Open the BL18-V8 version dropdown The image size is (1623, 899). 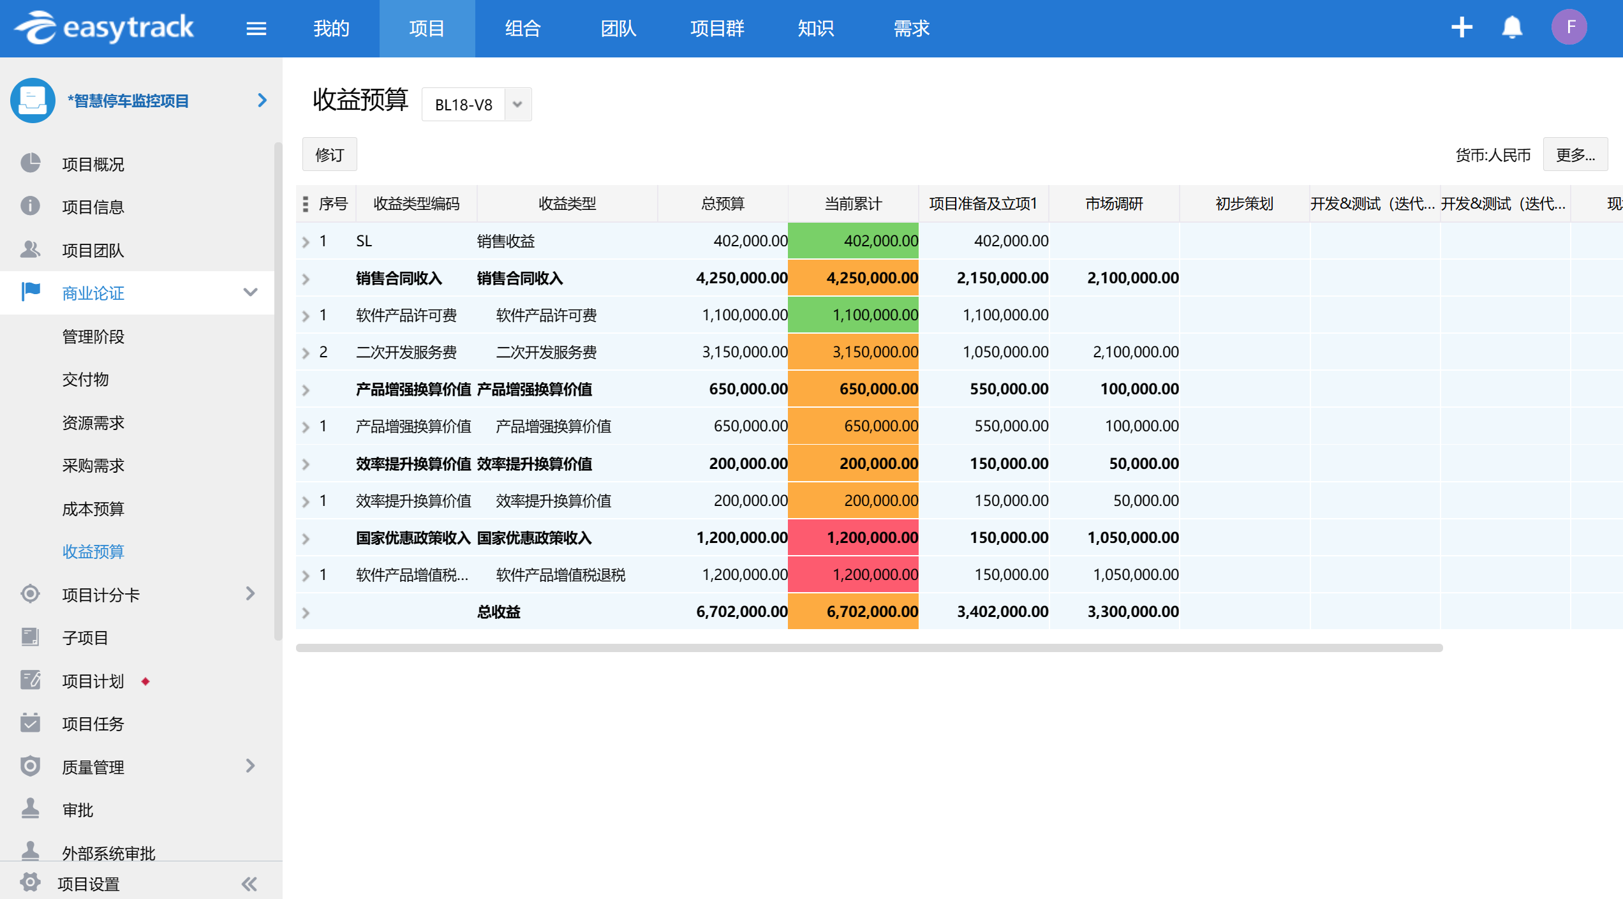[x=517, y=104]
